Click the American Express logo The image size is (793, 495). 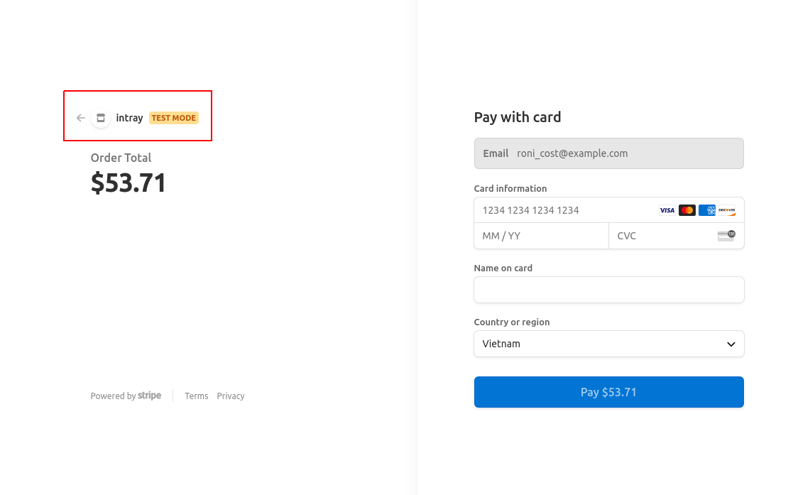pos(707,210)
